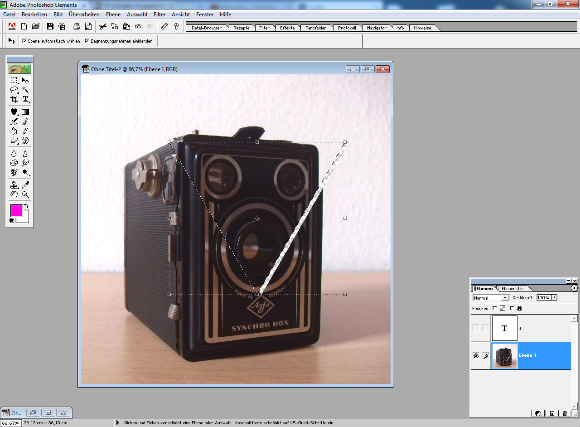Select the Magic Wand tool

point(25,90)
